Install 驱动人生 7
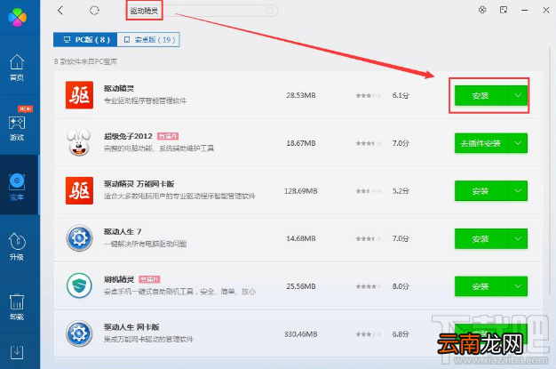This screenshot has height=369, width=556. 481,238
